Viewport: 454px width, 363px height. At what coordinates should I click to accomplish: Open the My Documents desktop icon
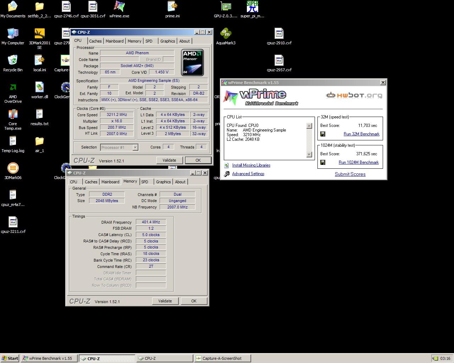13,10
